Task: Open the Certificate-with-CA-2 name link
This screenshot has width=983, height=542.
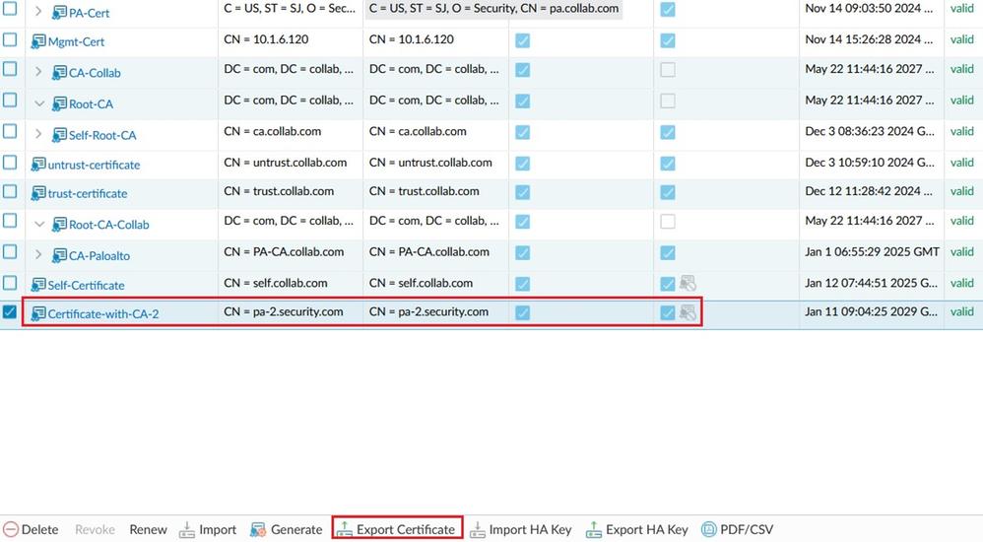Action: pos(102,313)
